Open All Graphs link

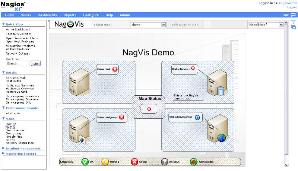pyautogui.click(x=13, y=113)
